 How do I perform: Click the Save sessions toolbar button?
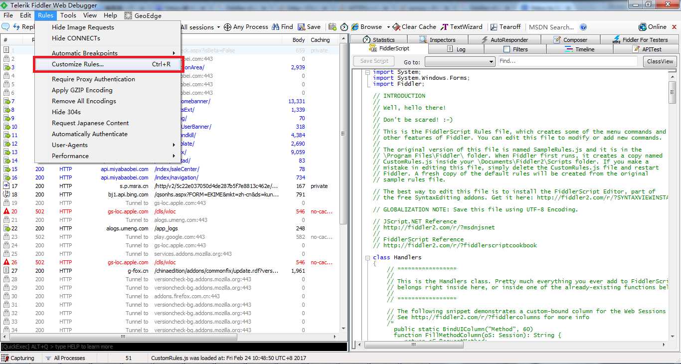[309, 27]
